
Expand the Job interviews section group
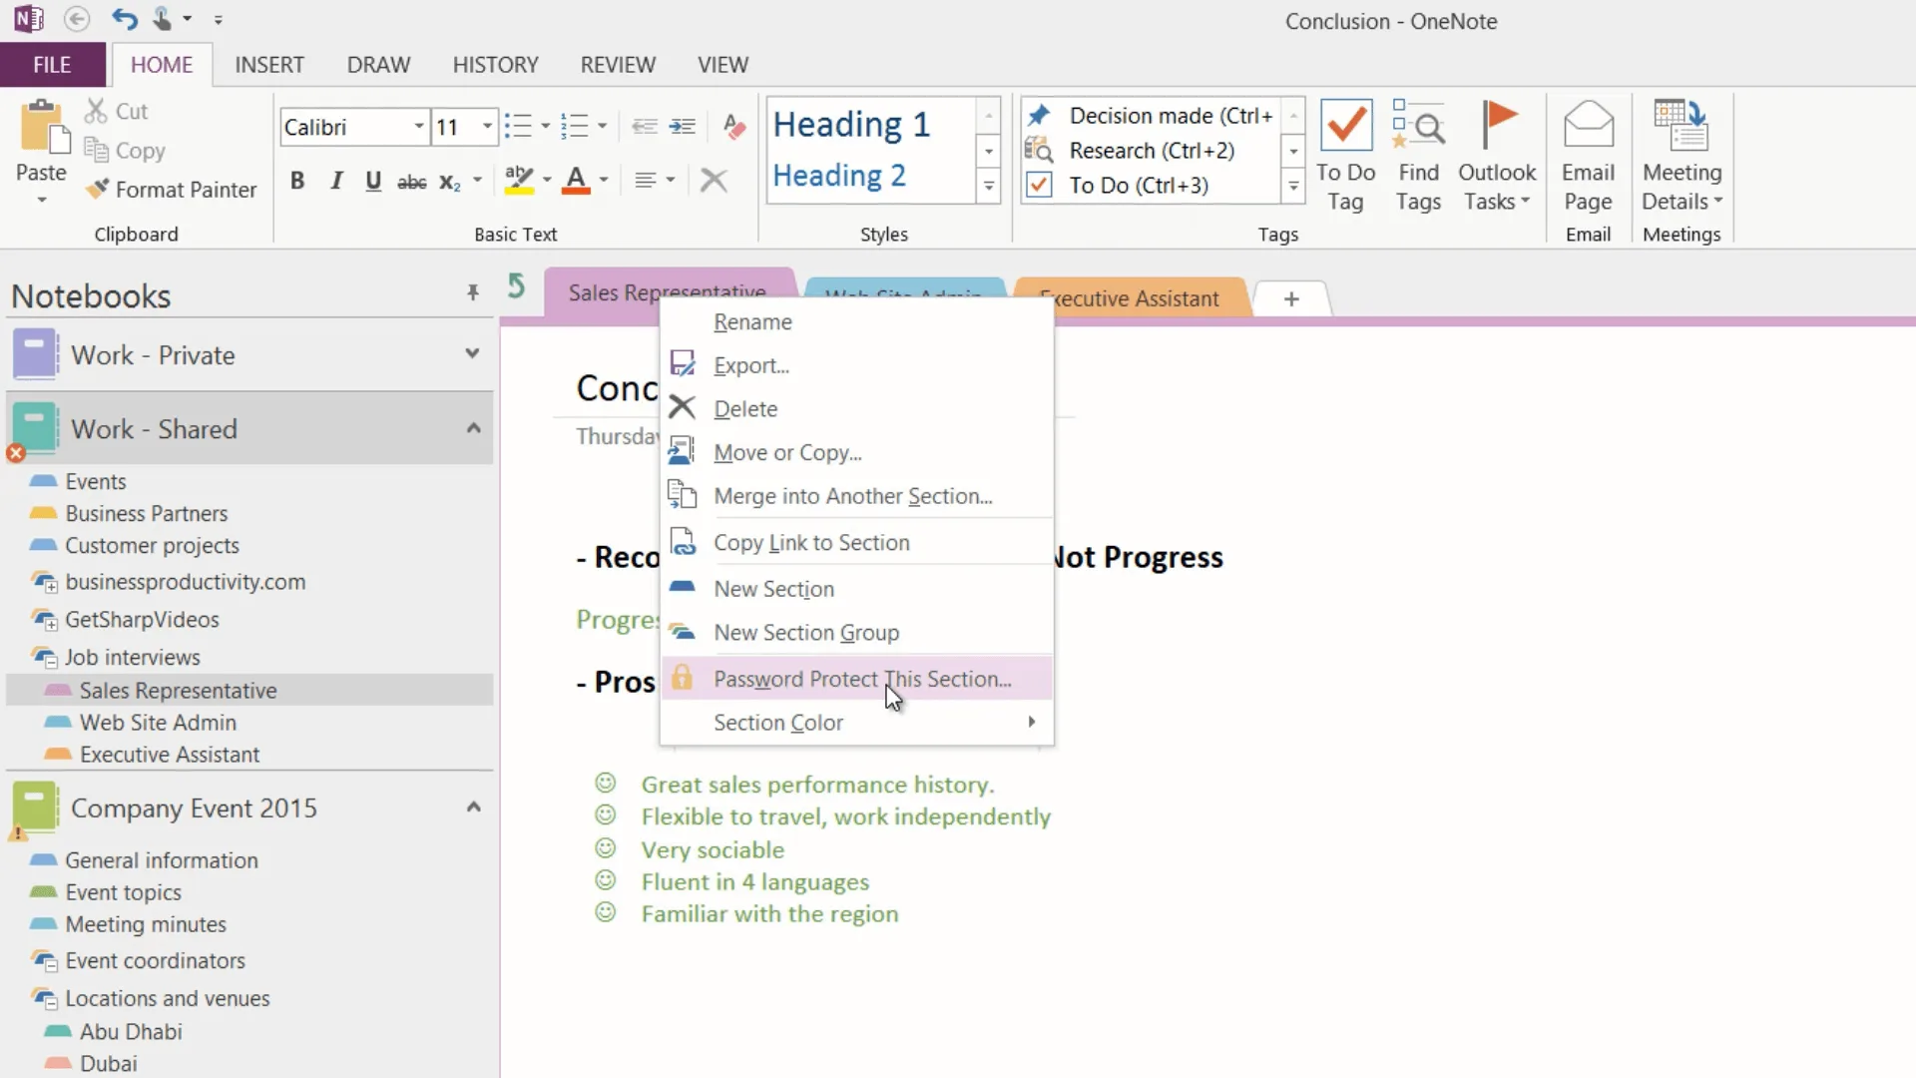[x=44, y=657]
